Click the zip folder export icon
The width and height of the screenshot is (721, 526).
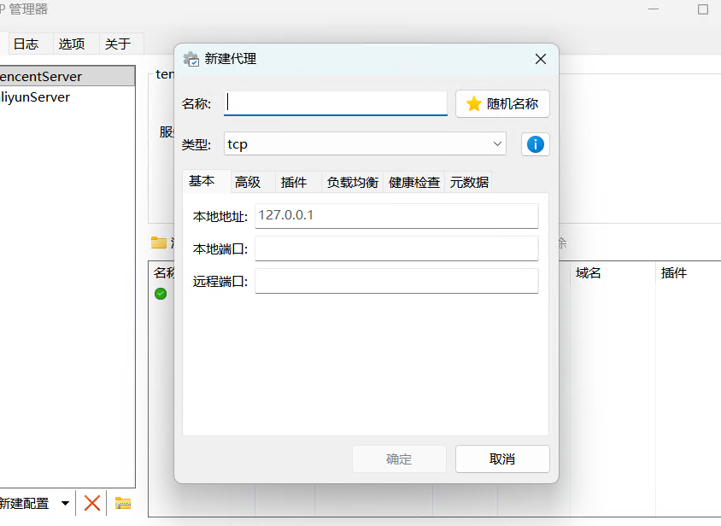tap(123, 503)
